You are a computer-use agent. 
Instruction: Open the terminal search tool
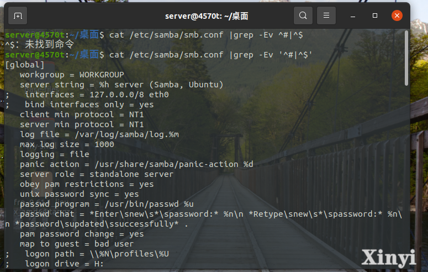click(303, 15)
